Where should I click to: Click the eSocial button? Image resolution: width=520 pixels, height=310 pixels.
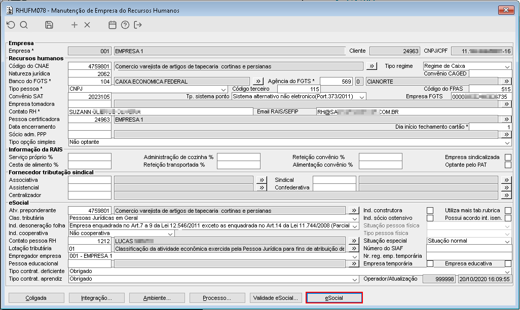coord(334,298)
